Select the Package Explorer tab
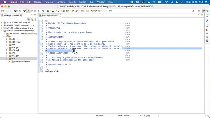 [x=11, y=15]
